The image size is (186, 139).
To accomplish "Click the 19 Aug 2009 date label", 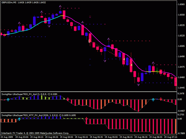I will 7,137.
